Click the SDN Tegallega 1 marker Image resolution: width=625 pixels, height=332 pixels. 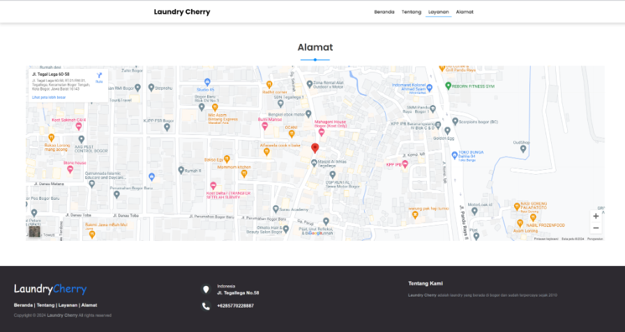[280, 104]
